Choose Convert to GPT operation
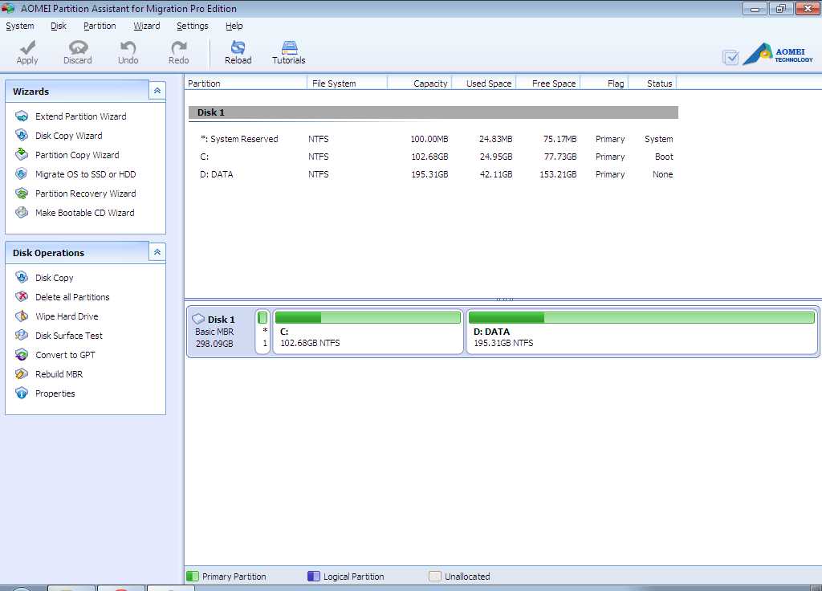This screenshot has width=822, height=591. [x=65, y=355]
